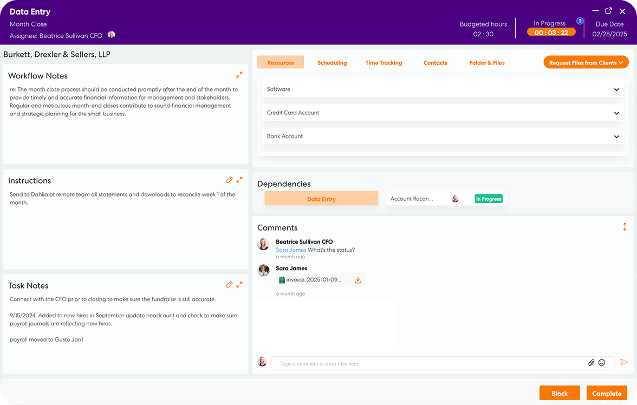Viewport: 637px width, 405px height.
Task: Open the help question mark icon
Action: coord(580,21)
